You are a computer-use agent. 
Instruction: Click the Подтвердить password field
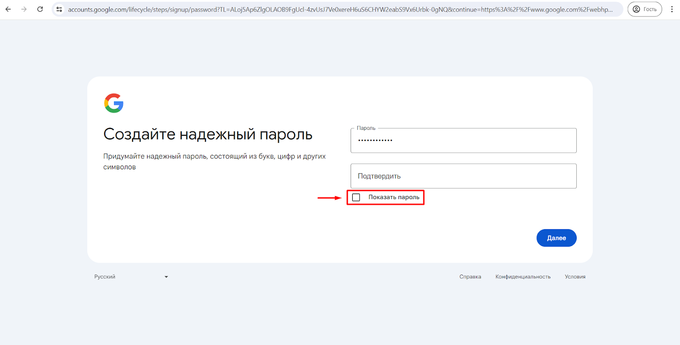[x=463, y=176]
